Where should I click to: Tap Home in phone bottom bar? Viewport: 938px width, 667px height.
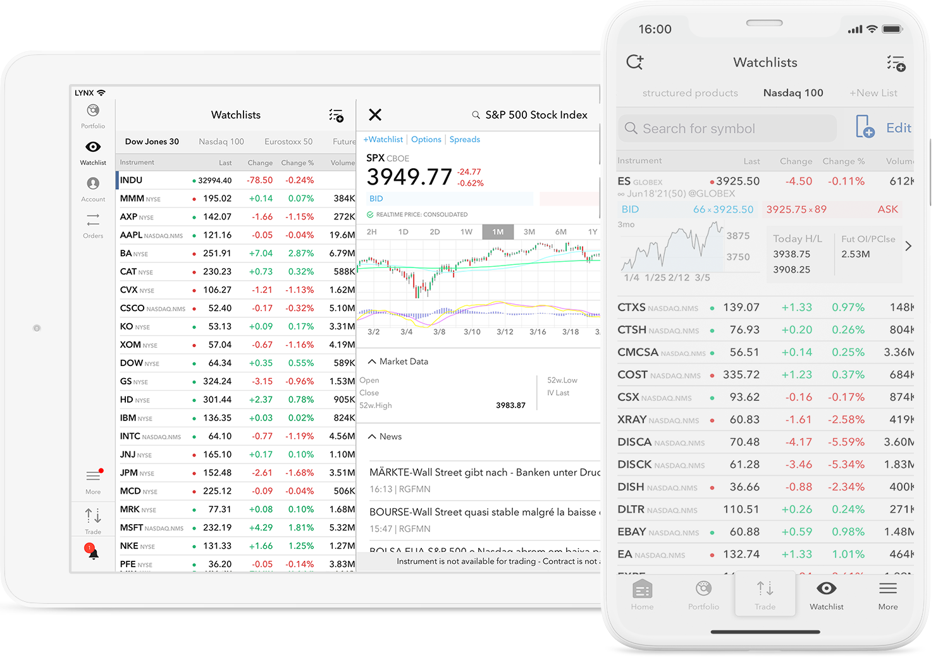click(642, 595)
